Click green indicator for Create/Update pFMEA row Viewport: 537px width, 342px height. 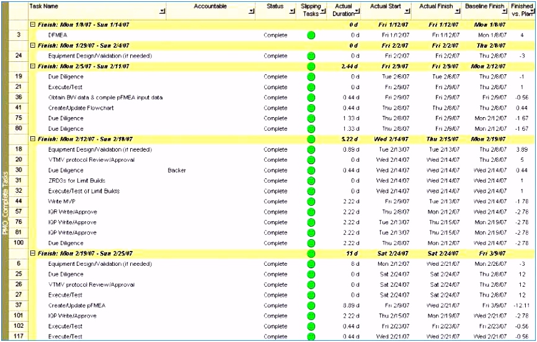[311, 305]
